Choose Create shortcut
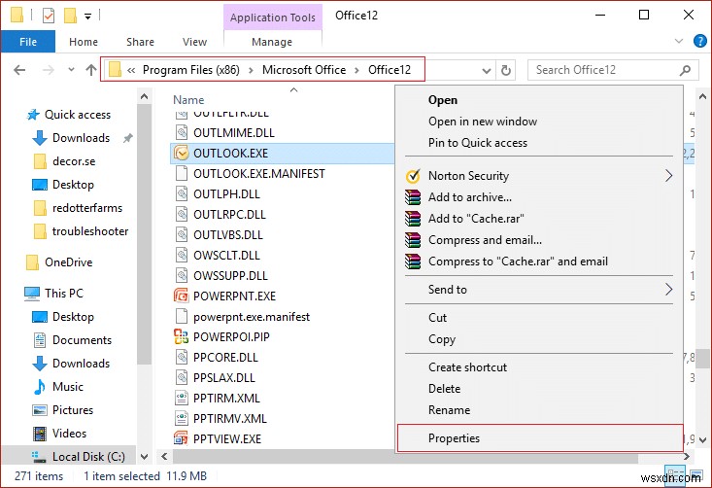Image resolution: width=712 pixels, height=488 pixels. tap(538, 367)
